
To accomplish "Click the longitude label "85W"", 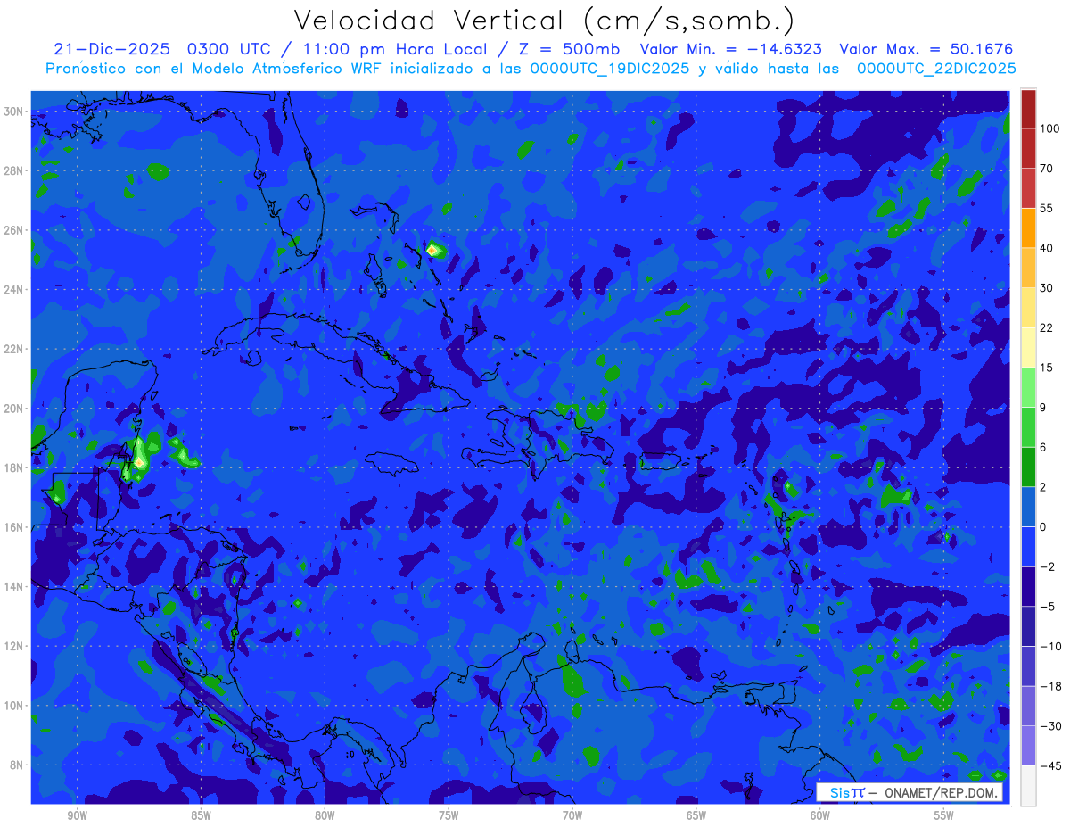I will [201, 815].
